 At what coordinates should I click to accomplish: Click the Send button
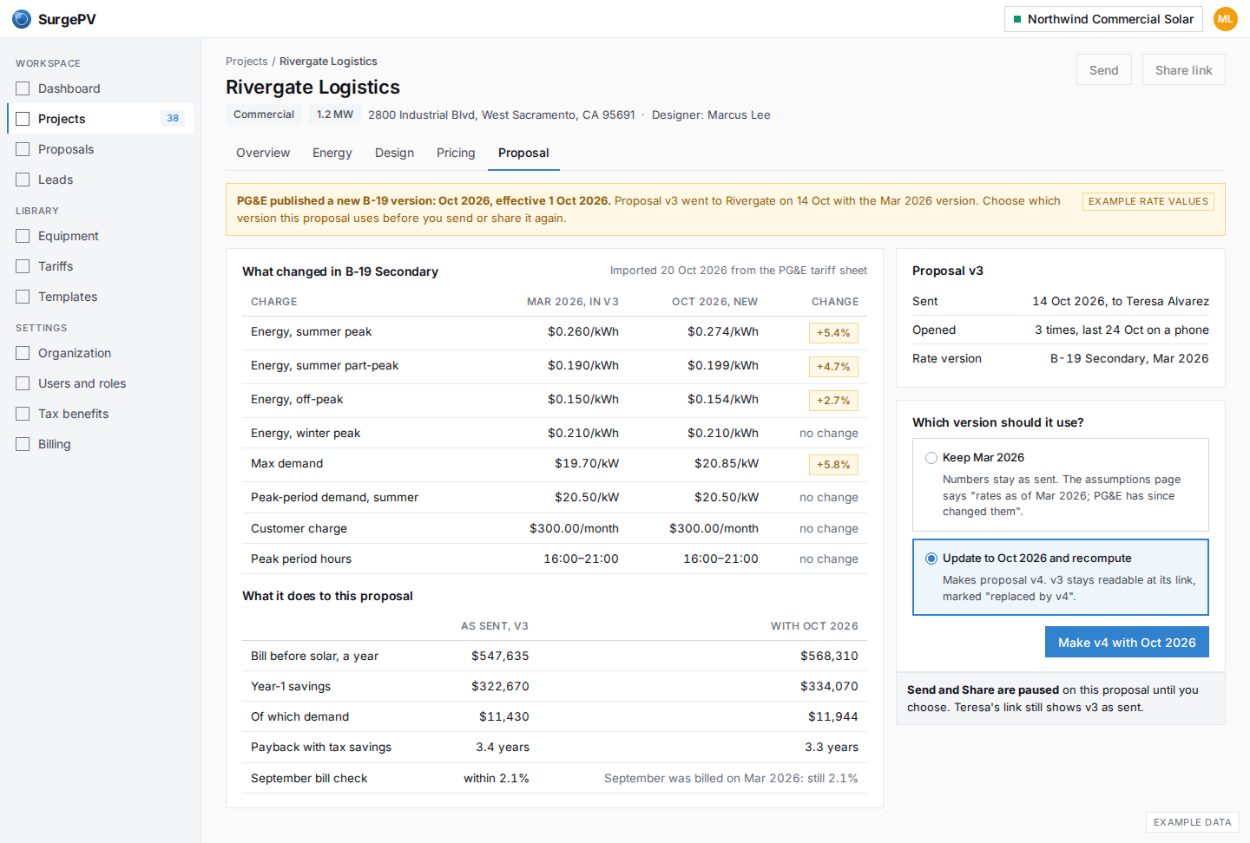[x=1104, y=70]
